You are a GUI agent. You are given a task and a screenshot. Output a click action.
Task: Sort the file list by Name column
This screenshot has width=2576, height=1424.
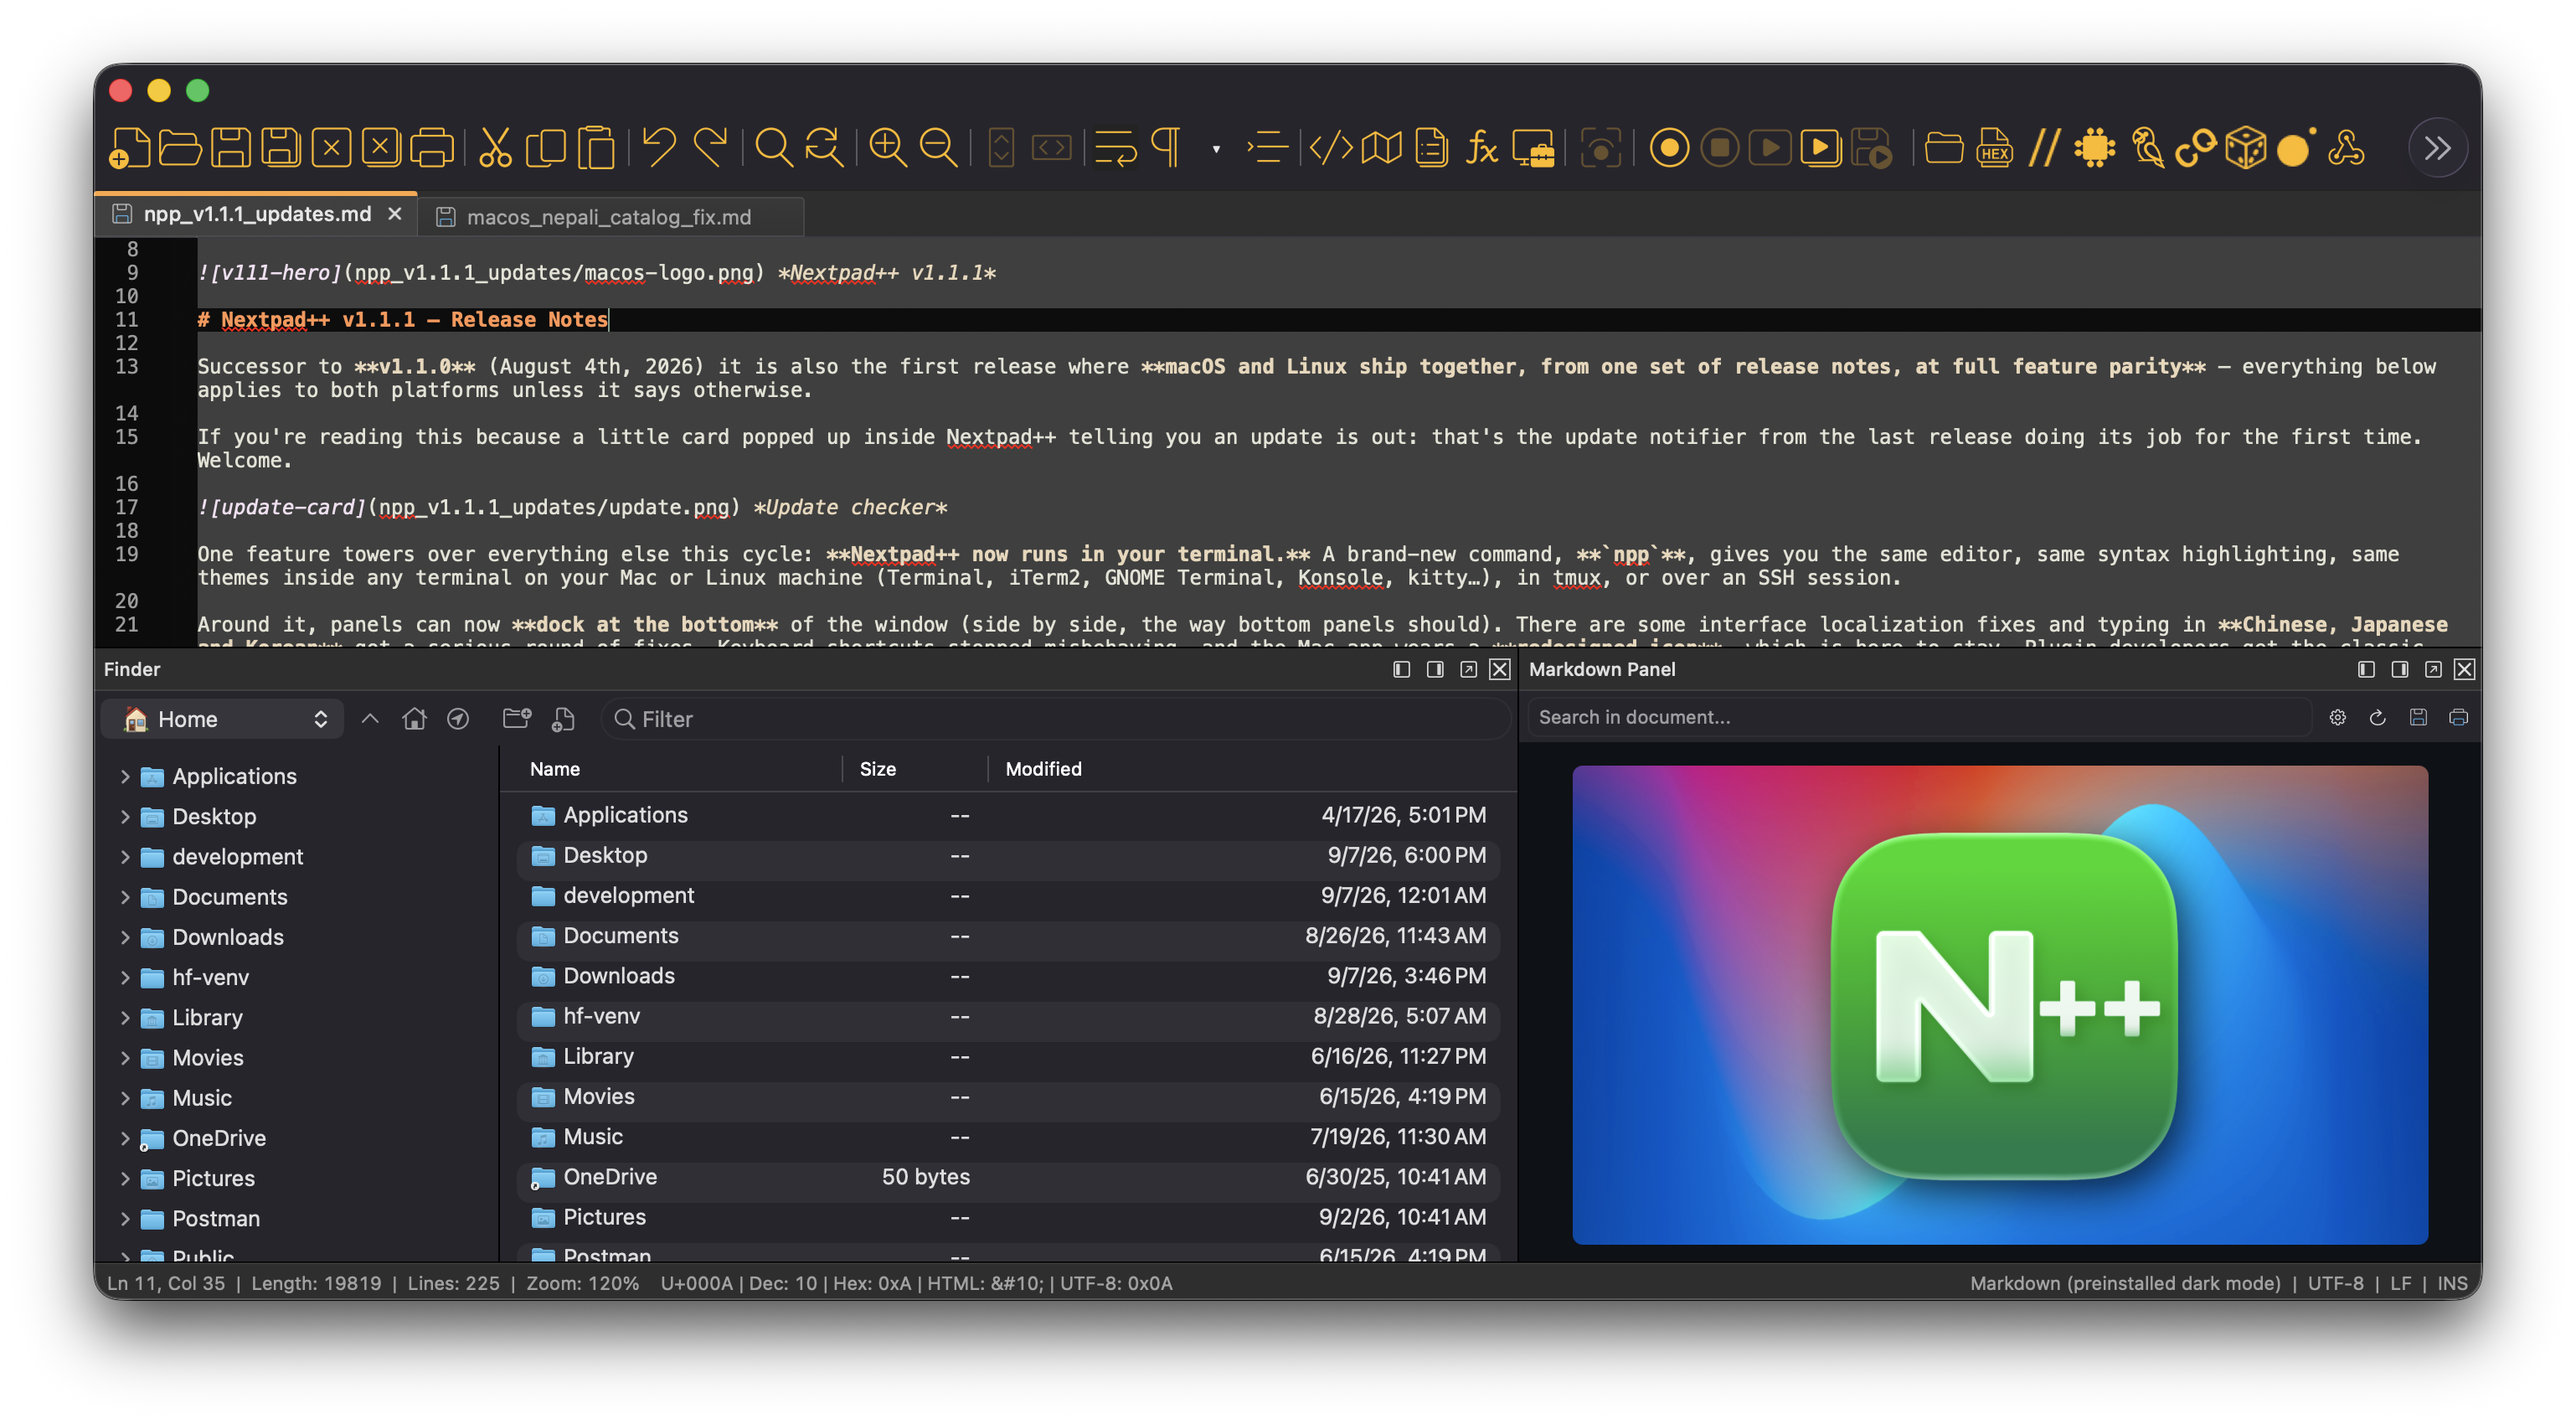[554, 769]
